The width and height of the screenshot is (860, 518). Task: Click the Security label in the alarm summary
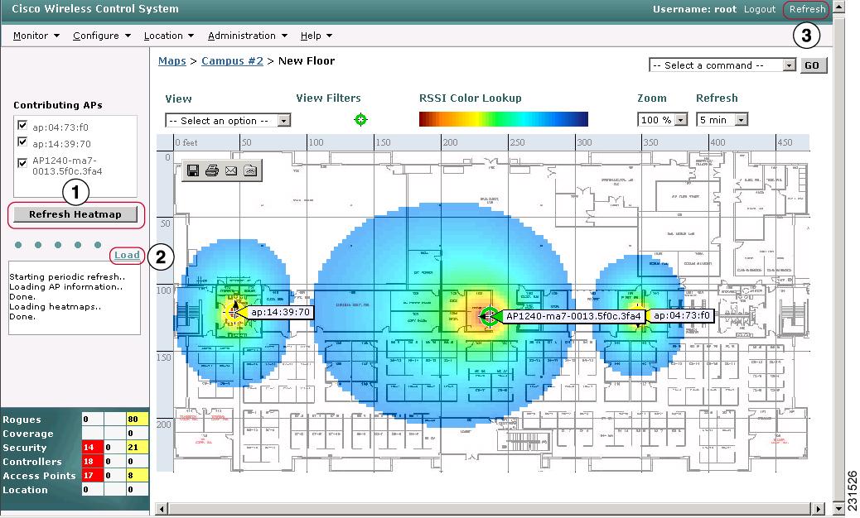tap(25, 448)
